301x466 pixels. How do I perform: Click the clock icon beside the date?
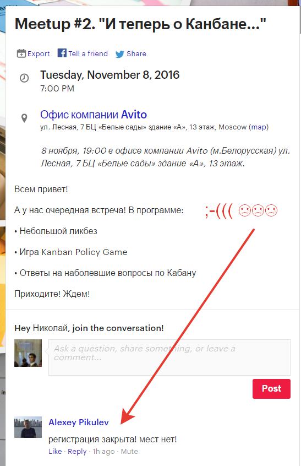(24, 78)
